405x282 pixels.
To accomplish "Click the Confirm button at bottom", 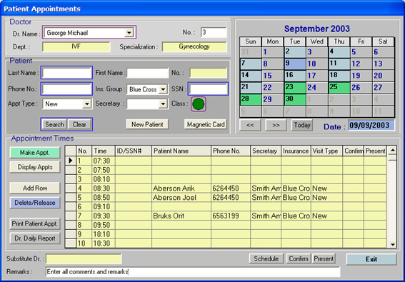I will coord(299,258).
